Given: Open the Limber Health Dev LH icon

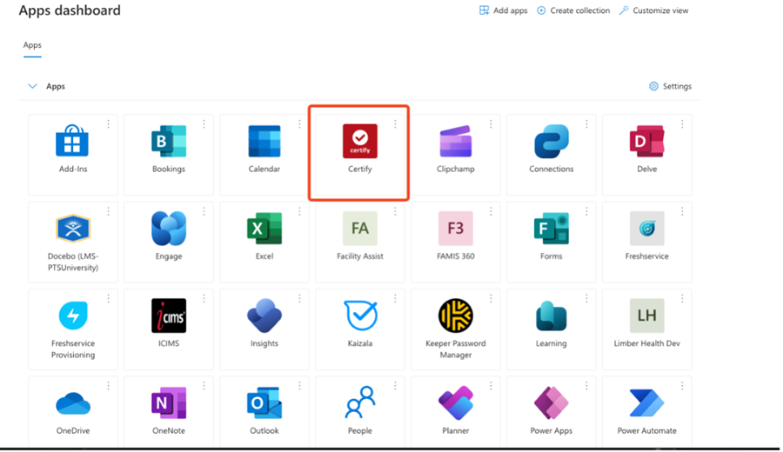Looking at the screenshot, I should tap(646, 316).
